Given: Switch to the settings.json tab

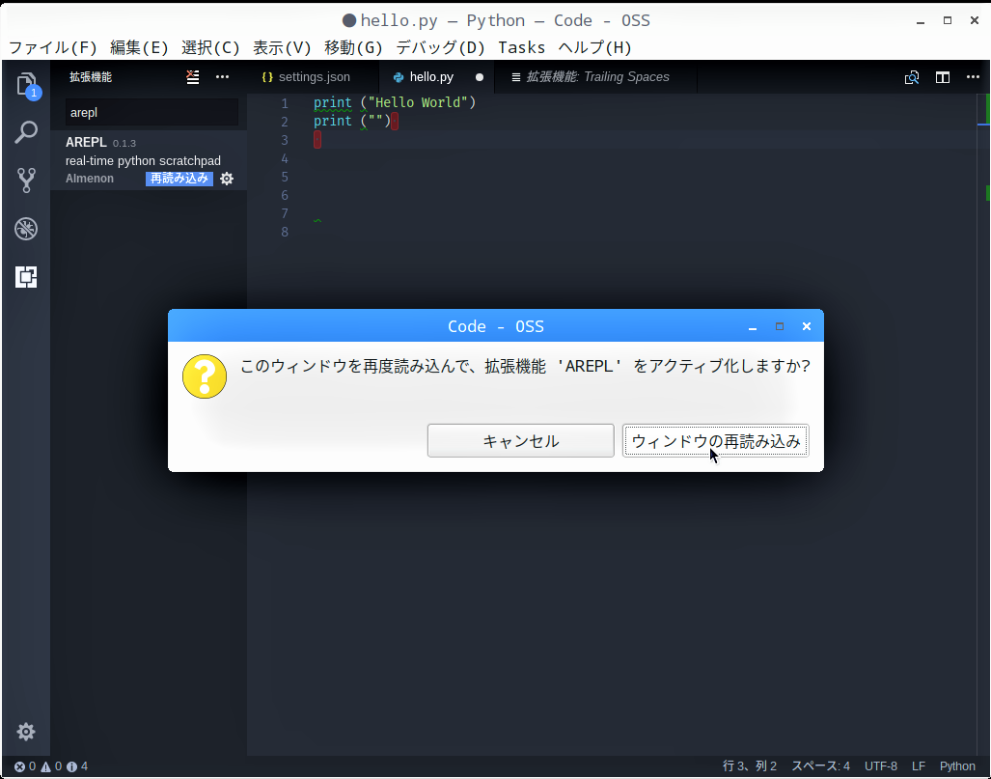Looking at the screenshot, I should (315, 77).
